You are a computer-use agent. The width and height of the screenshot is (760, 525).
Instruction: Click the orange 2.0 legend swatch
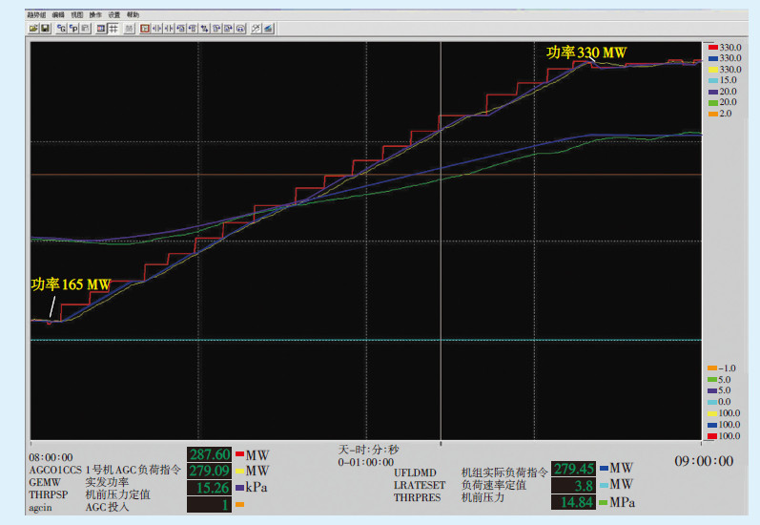pyautogui.click(x=711, y=114)
